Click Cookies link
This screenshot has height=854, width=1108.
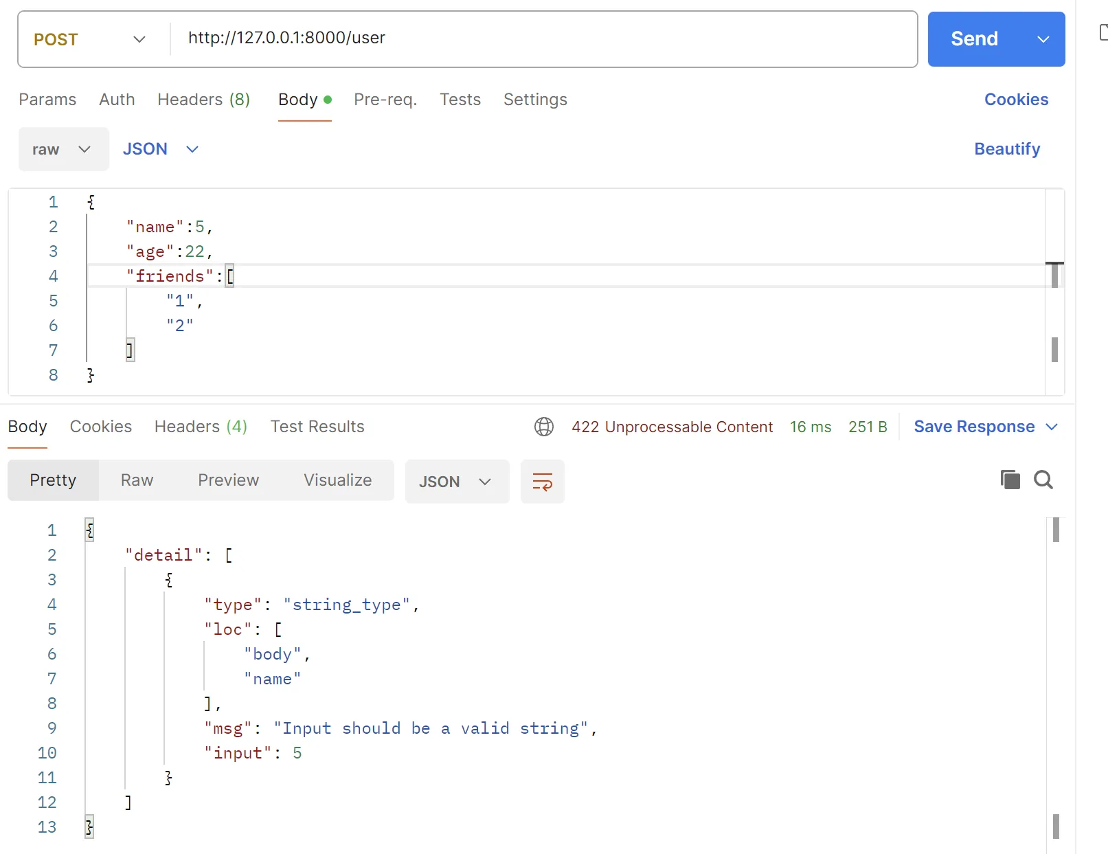click(x=1016, y=100)
